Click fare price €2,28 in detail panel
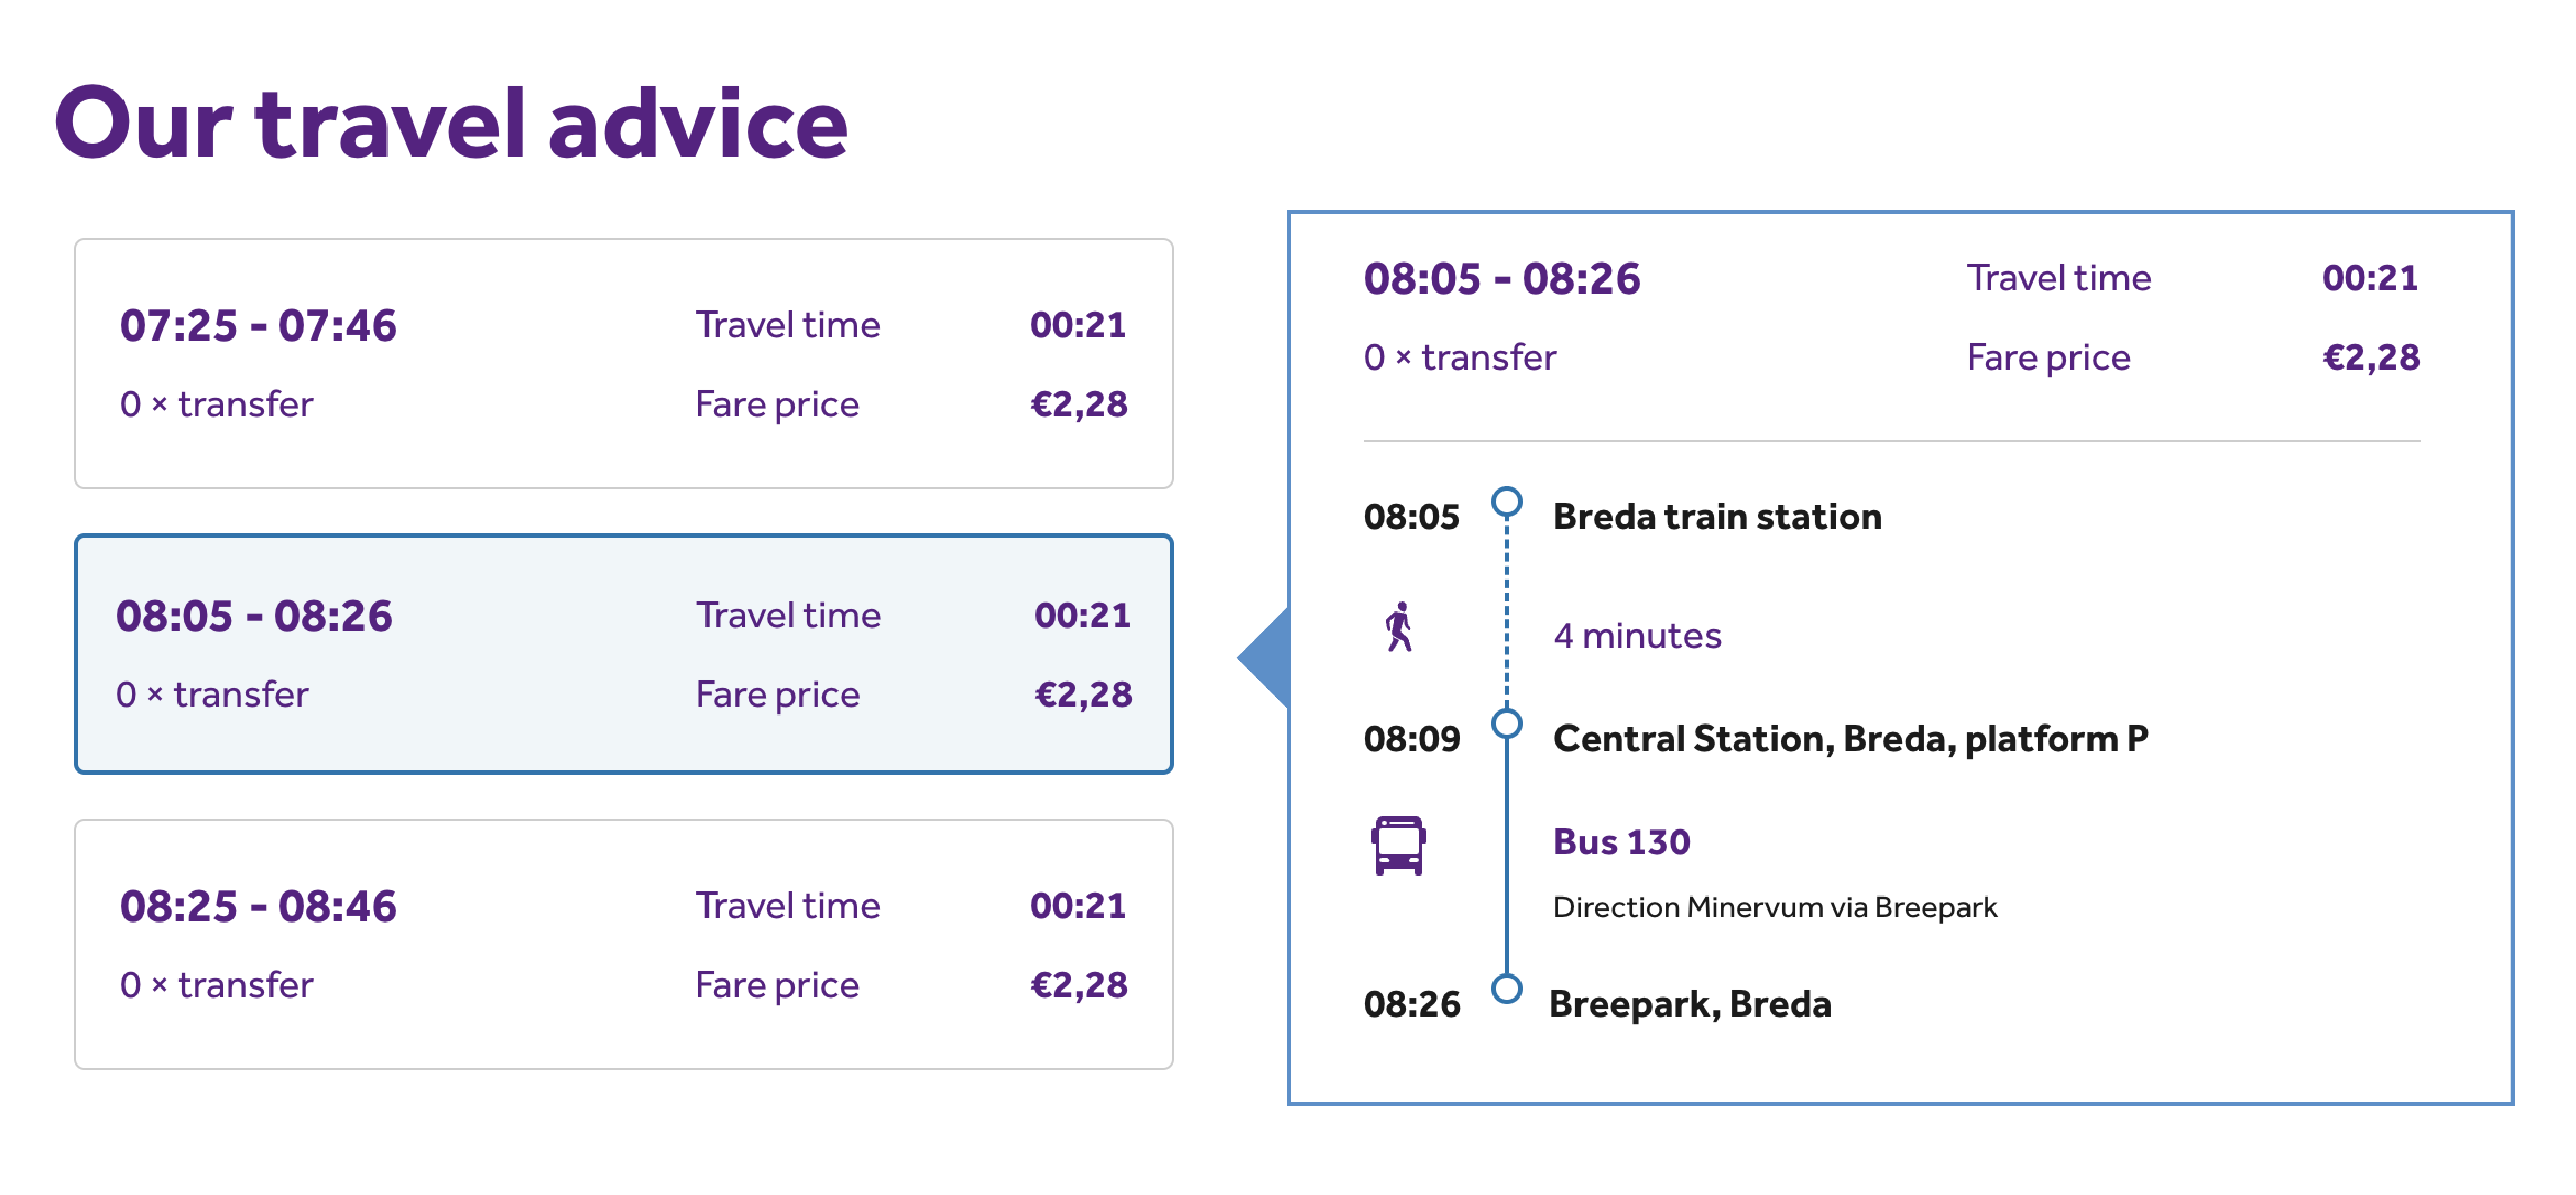 point(2370,357)
